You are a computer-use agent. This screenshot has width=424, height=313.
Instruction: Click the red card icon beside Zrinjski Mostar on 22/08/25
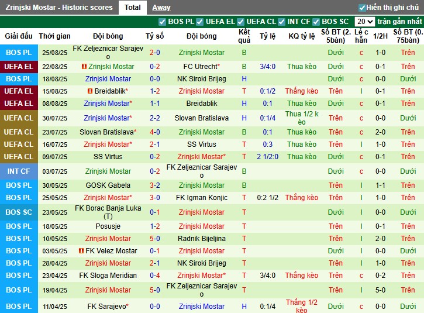click(85, 67)
